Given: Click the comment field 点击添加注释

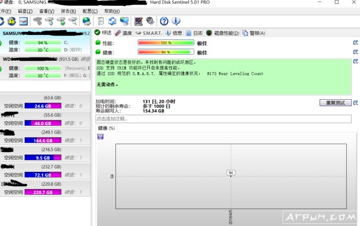Looking at the screenshot, I should [x=223, y=119].
